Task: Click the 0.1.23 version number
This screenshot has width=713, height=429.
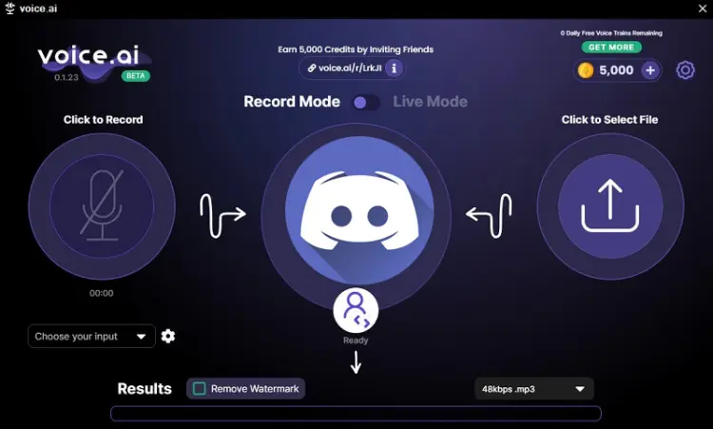Action: [x=67, y=77]
